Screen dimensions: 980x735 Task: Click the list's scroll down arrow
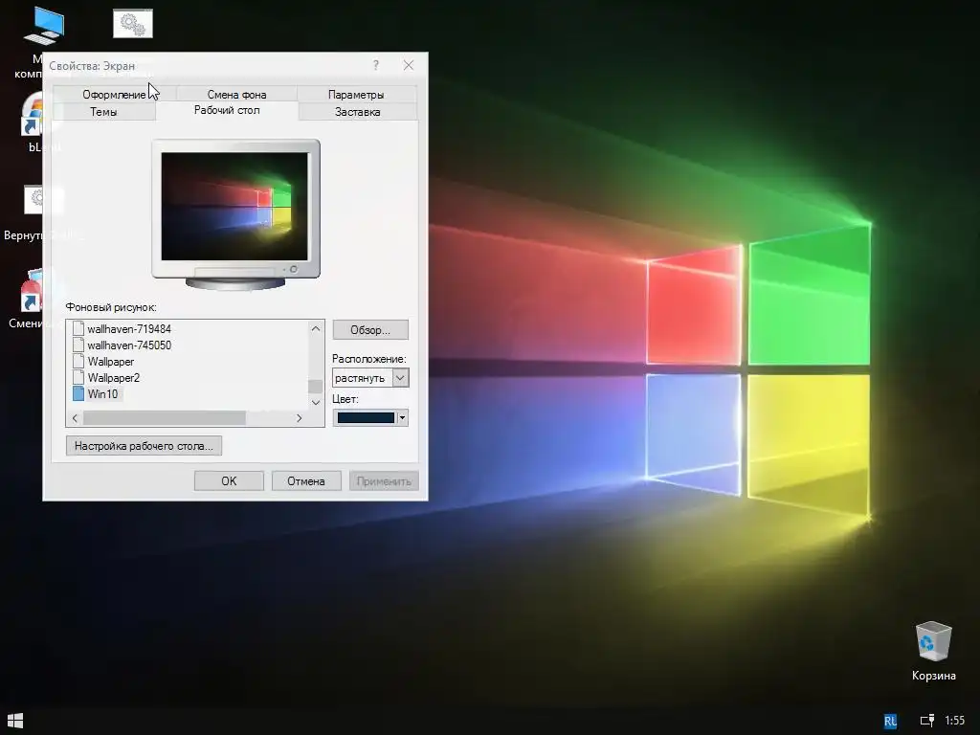(x=316, y=402)
